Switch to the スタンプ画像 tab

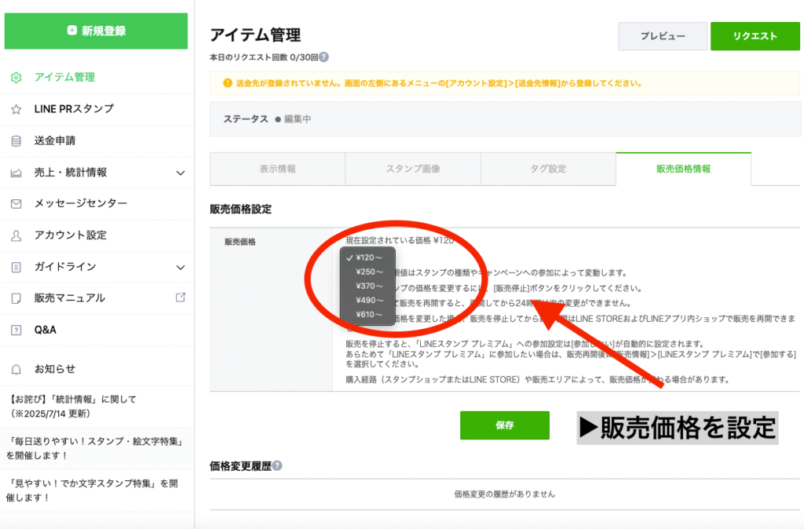click(x=413, y=170)
